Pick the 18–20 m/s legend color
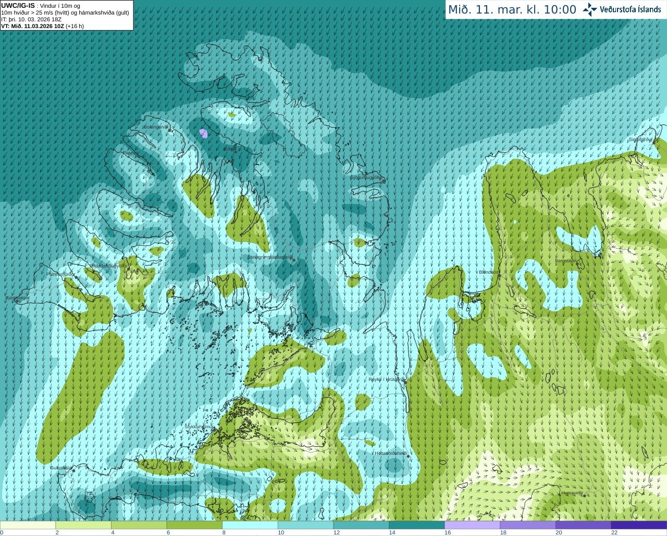 pyautogui.click(x=528, y=525)
